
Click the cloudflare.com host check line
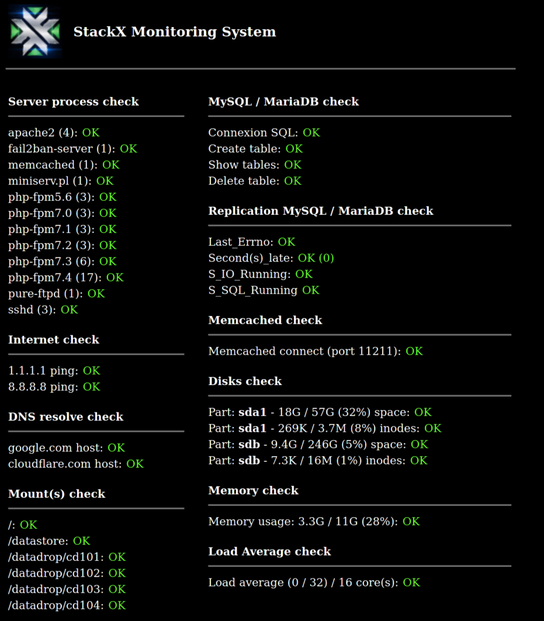[x=76, y=464]
